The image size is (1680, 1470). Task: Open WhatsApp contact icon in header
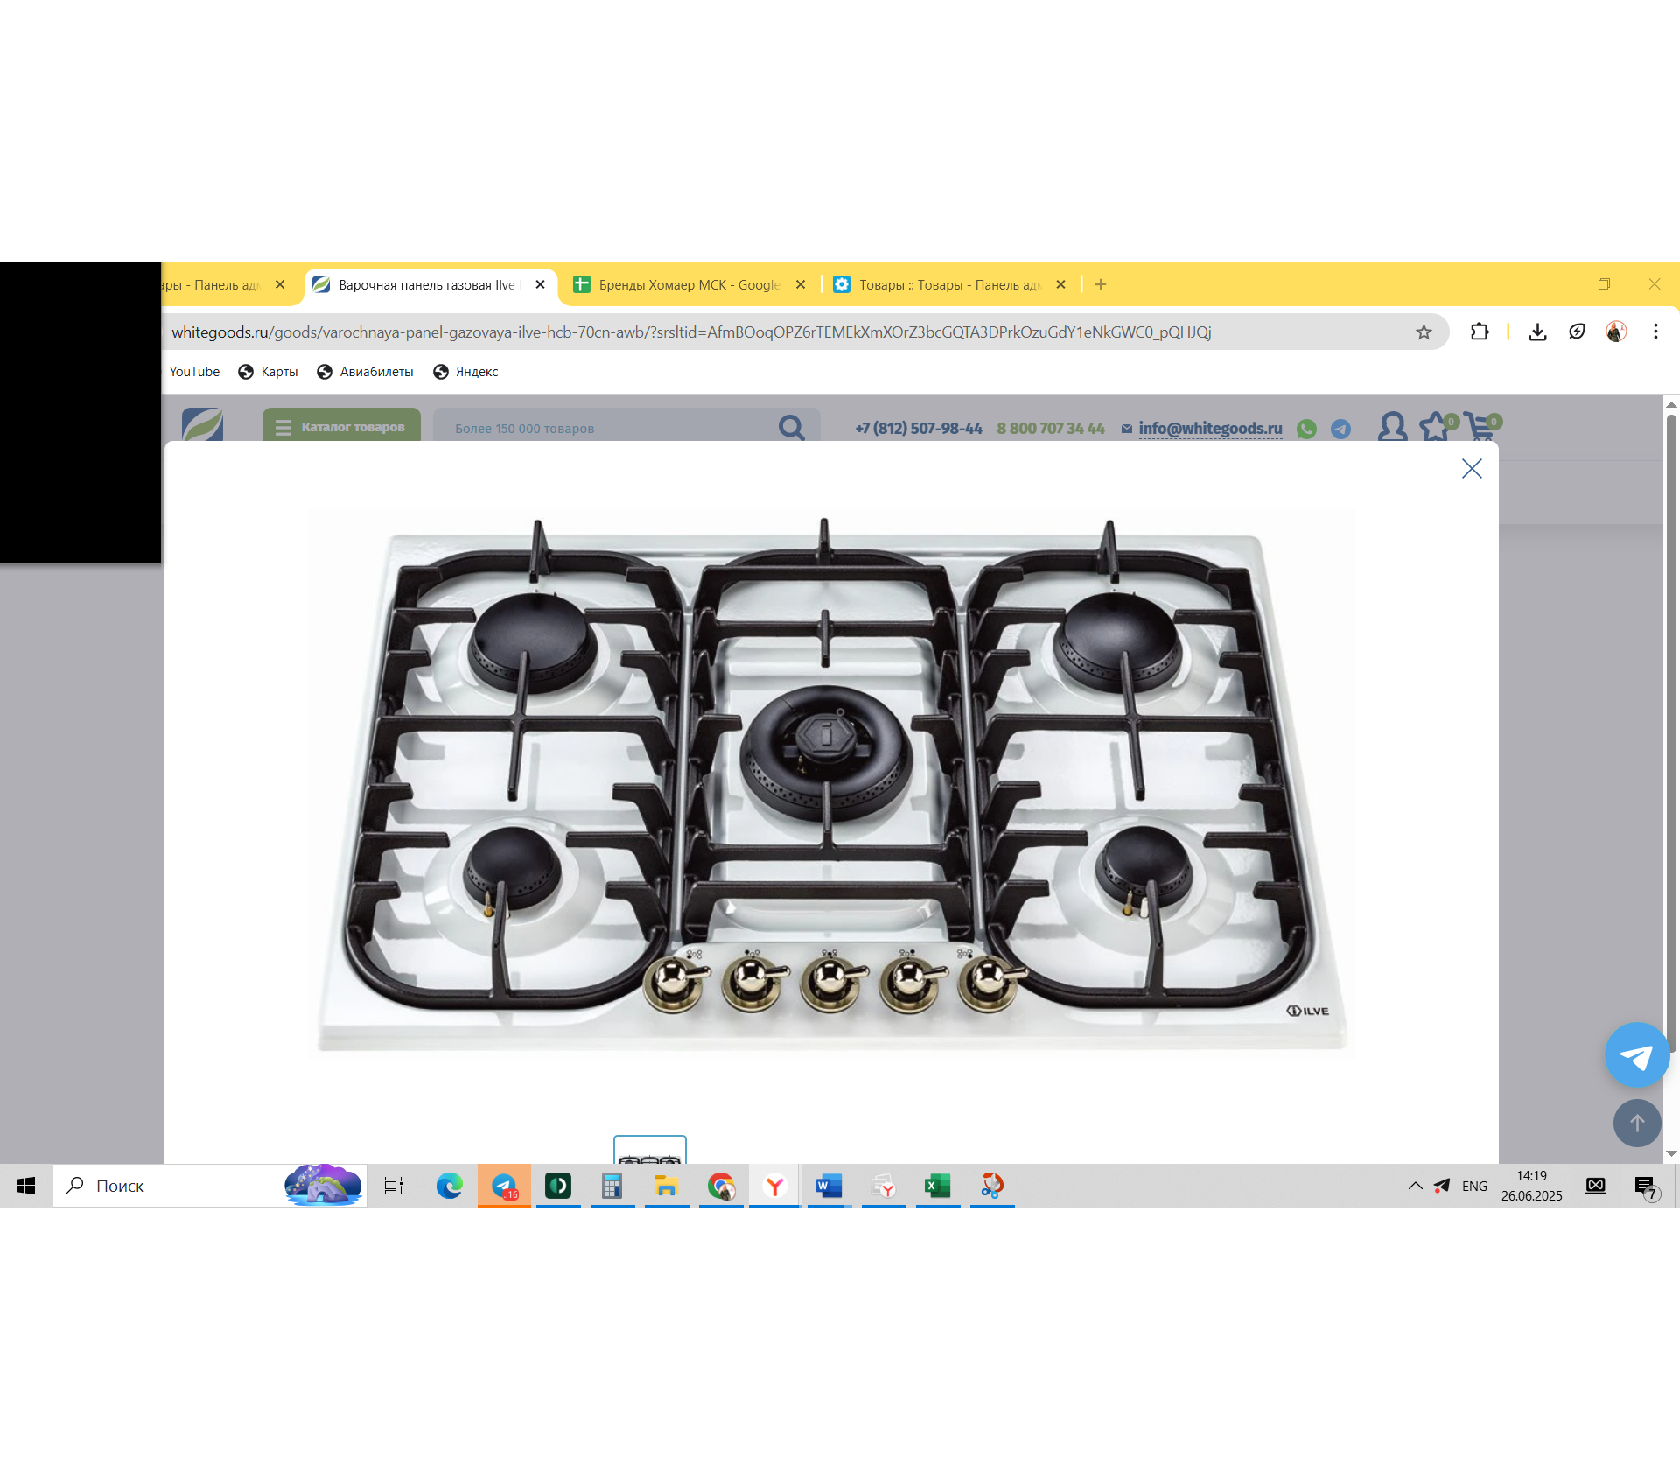[1306, 429]
